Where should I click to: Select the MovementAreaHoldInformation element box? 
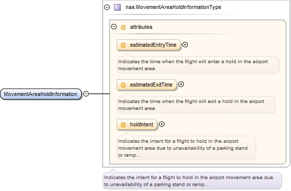point(41,94)
